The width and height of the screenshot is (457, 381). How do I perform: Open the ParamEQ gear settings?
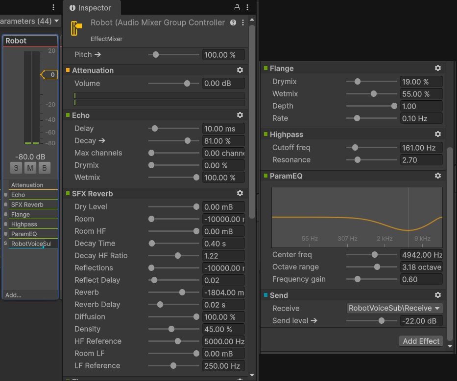click(437, 176)
